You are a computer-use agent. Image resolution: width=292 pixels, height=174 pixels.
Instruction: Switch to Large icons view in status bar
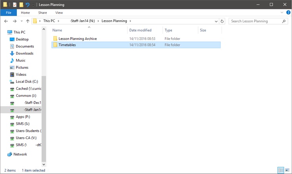click(x=287, y=170)
